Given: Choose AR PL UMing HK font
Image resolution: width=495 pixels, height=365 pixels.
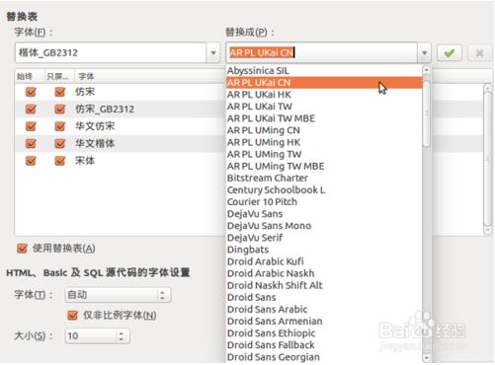Looking at the screenshot, I should pyautogui.click(x=324, y=142).
